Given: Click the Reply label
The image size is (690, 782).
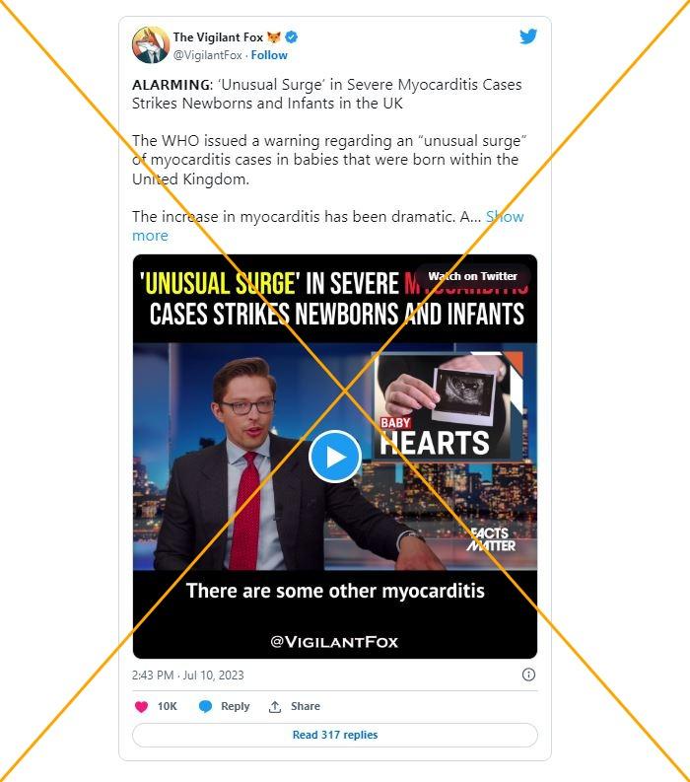Looking at the screenshot, I should pyautogui.click(x=235, y=706).
